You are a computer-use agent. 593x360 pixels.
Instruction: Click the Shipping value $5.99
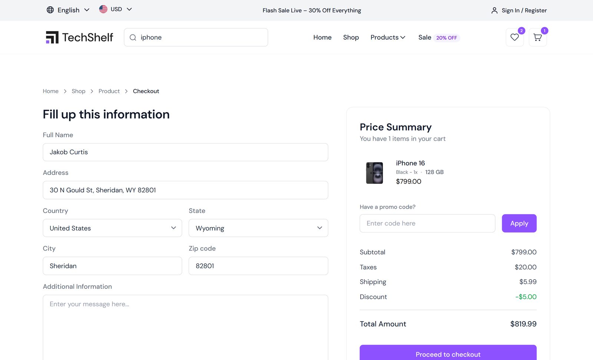(528, 282)
